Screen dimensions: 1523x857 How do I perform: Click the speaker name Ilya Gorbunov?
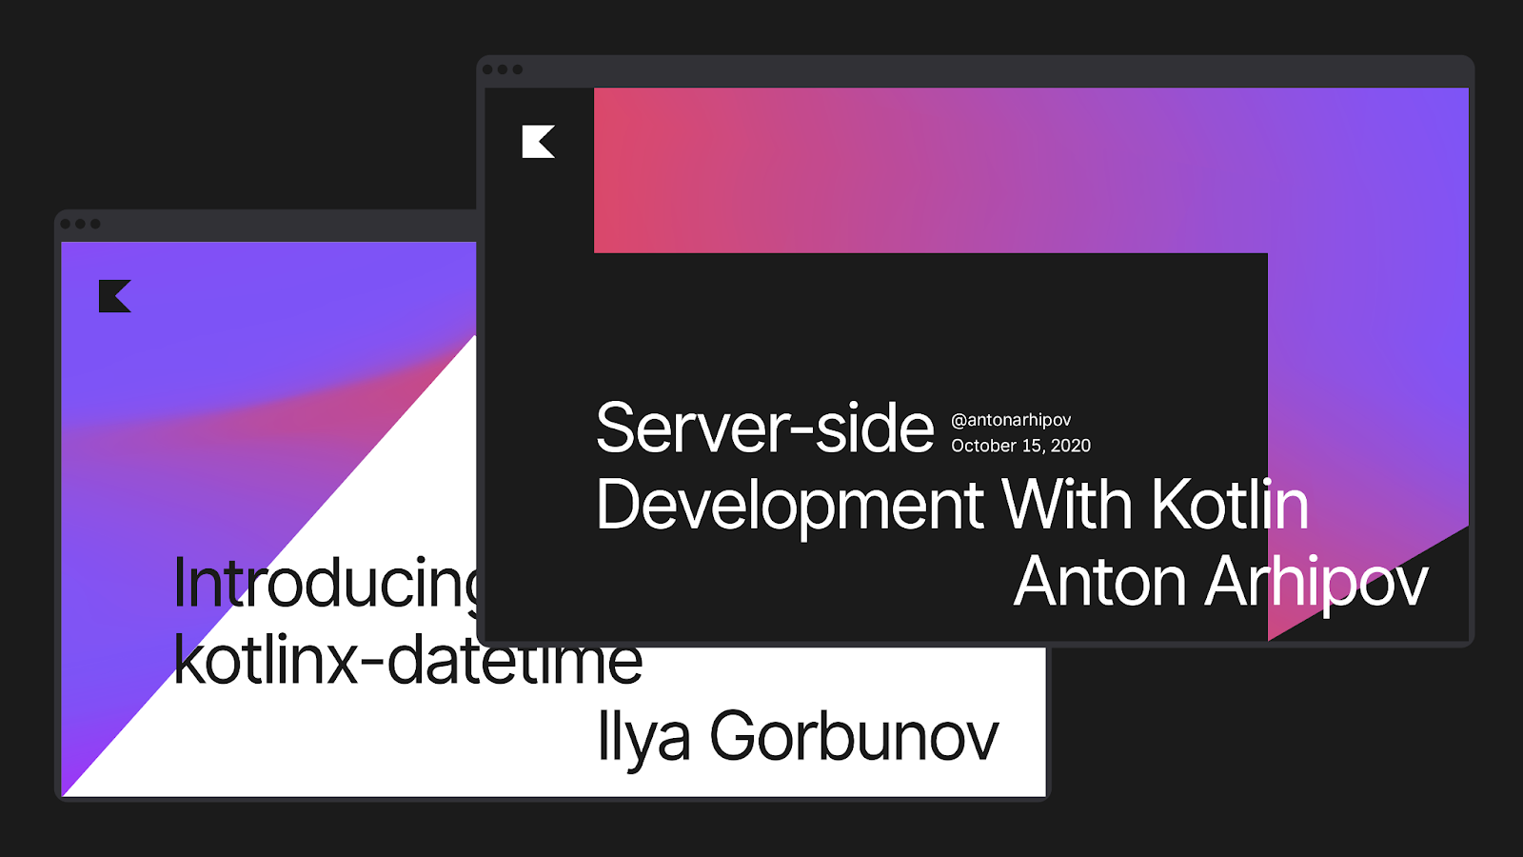[x=798, y=736]
